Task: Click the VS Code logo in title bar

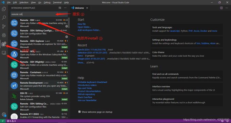Action: click(3, 2)
